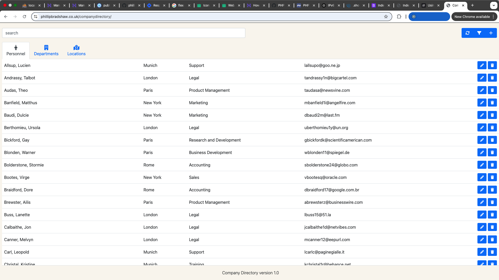Delete the record for Canner, Melvyn
This screenshot has width=499, height=280.
pyautogui.click(x=492, y=240)
